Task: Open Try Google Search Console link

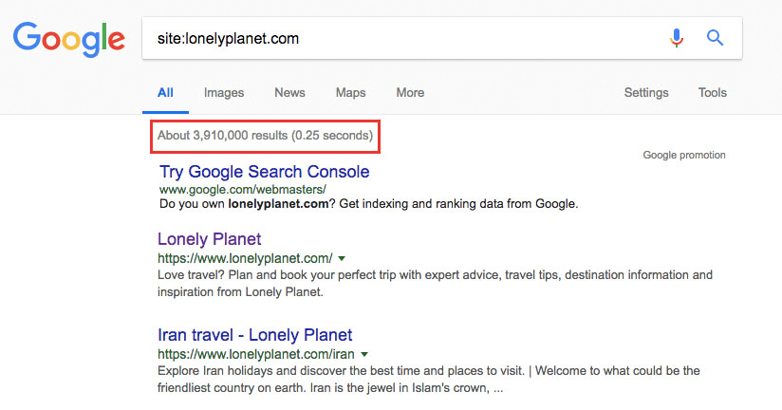Action: pos(265,172)
